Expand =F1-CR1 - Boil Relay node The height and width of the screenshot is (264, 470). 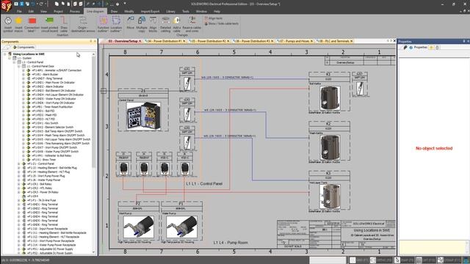pos(19,184)
